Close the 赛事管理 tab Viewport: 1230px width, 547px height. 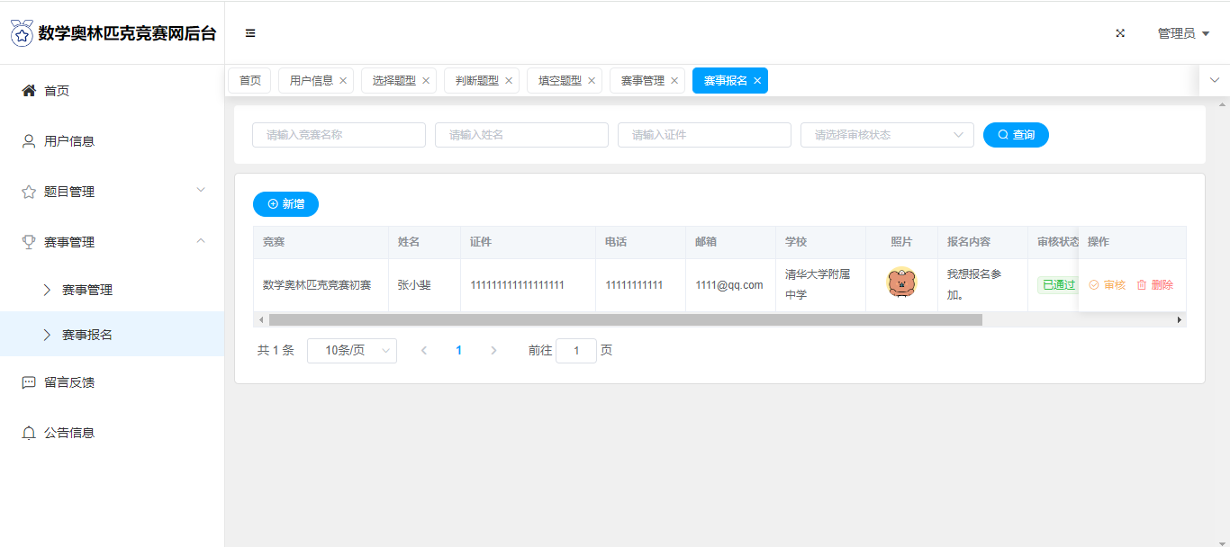click(x=674, y=81)
